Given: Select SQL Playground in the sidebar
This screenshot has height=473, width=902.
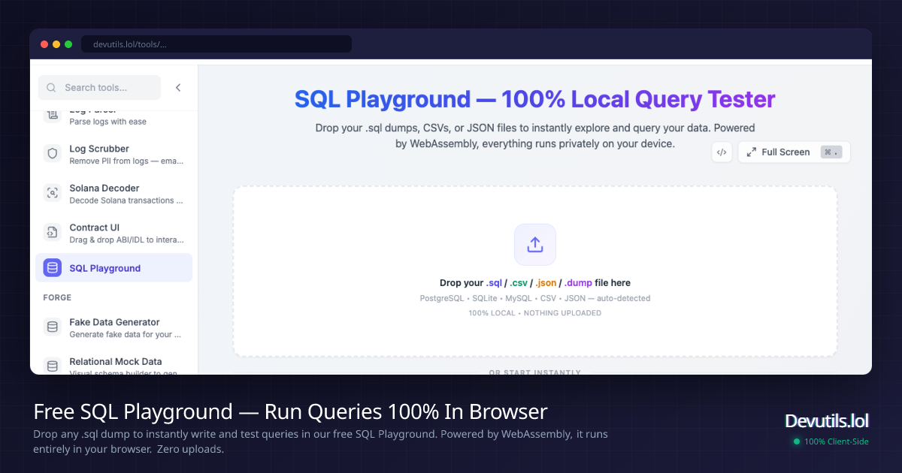Looking at the screenshot, I should pyautogui.click(x=114, y=268).
